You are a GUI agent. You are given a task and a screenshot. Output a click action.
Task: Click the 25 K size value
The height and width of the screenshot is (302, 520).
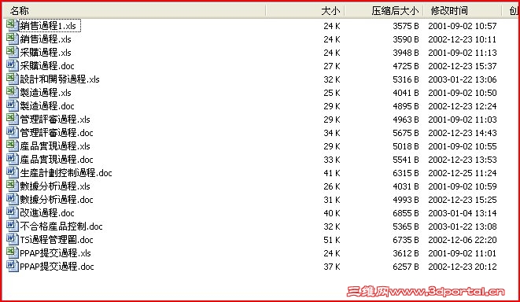click(x=332, y=93)
